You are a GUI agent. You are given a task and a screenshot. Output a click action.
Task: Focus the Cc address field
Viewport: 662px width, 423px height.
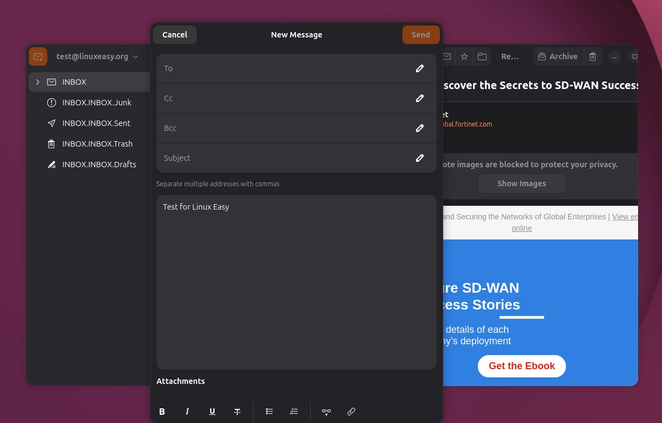point(297,98)
